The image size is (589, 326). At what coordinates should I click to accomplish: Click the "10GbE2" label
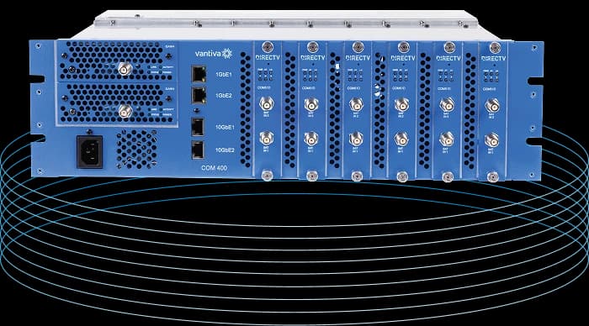tap(225, 150)
